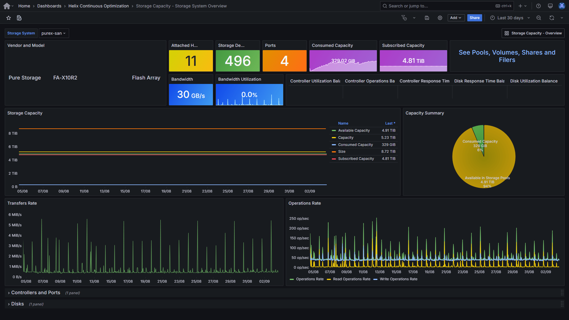Star this dashboard as favorite
The height and width of the screenshot is (320, 569).
(x=9, y=18)
